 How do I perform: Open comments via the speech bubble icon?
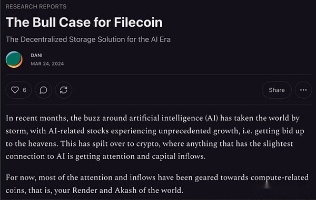(x=43, y=90)
